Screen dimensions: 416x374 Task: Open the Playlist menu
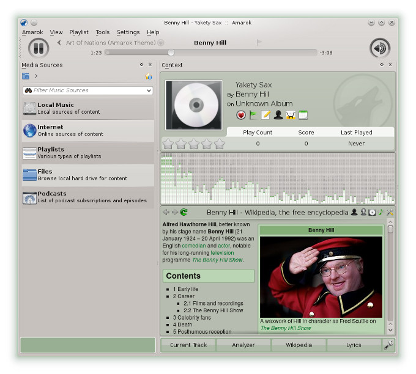pyautogui.click(x=79, y=32)
